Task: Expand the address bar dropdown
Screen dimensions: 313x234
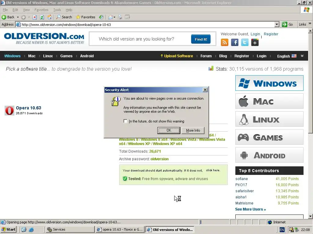Action: tap(277, 24)
